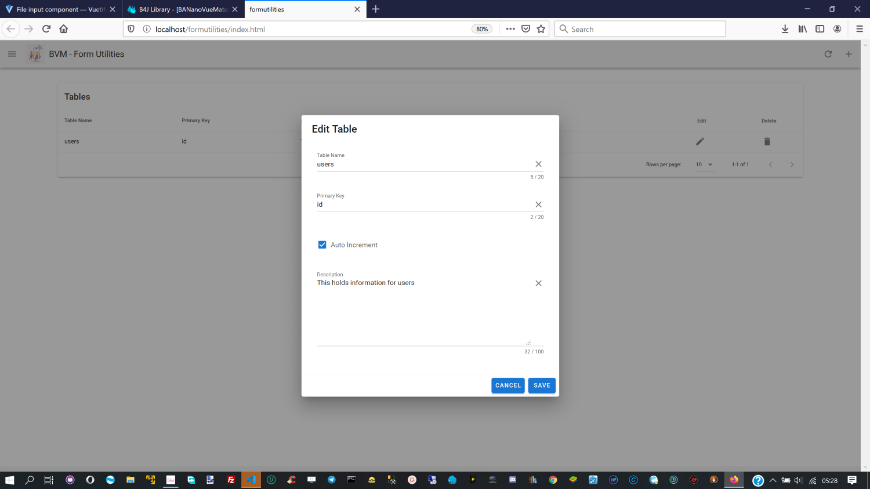Clear the Description field with its X icon
The width and height of the screenshot is (870, 489).
(538, 283)
